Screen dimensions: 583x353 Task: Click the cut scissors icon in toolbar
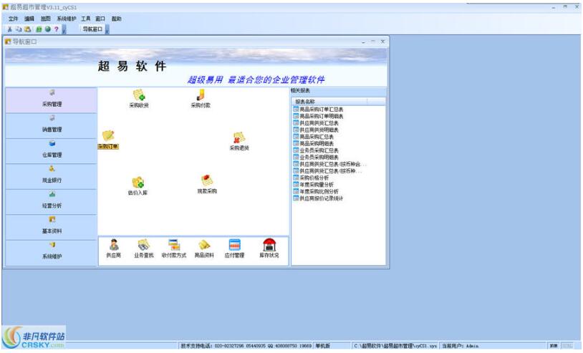pyautogui.click(x=9, y=29)
